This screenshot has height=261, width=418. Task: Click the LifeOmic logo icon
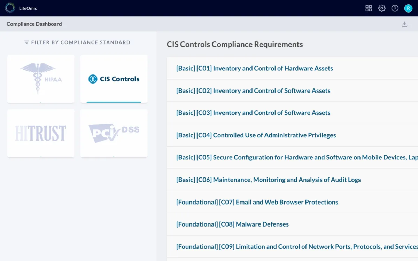pyautogui.click(x=10, y=8)
